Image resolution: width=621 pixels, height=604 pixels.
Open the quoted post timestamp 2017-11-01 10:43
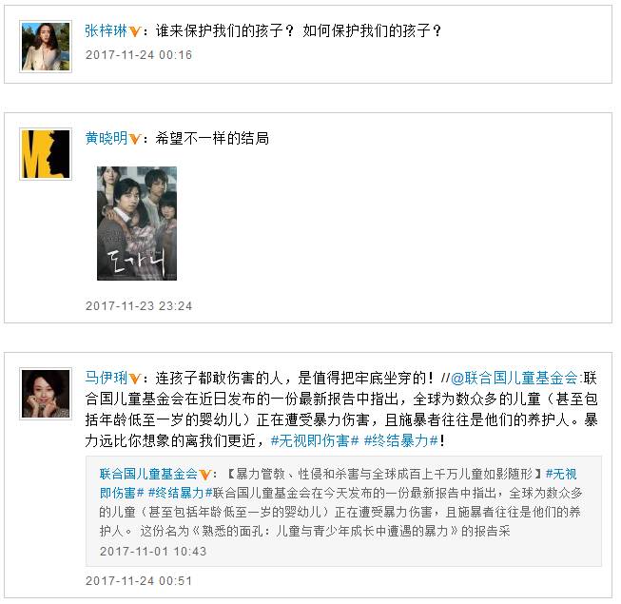coord(153,551)
